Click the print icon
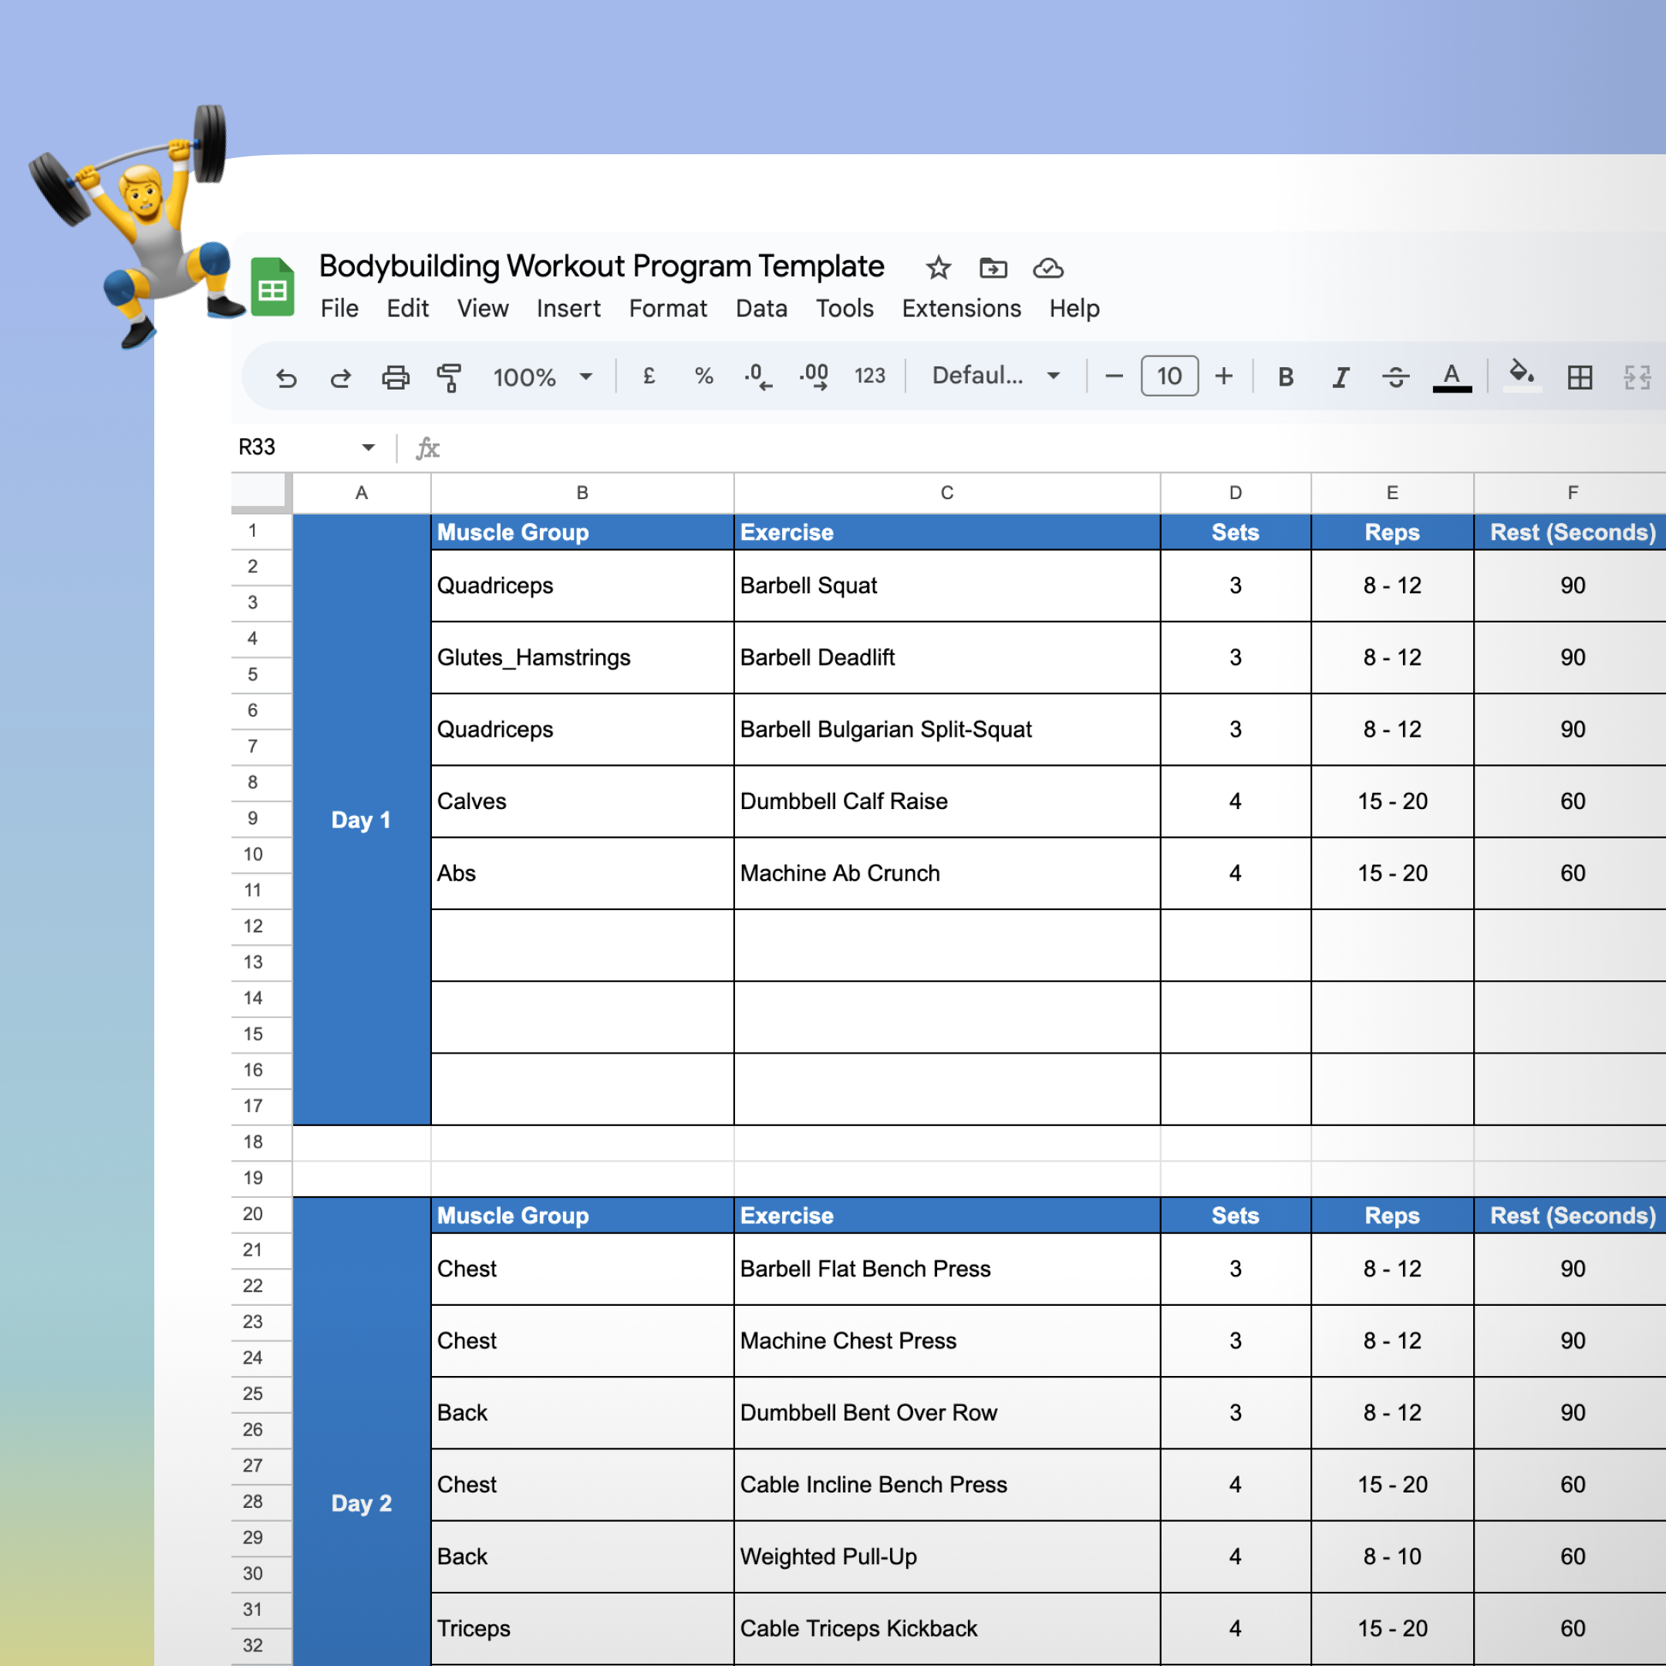The width and height of the screenshot is (1666, 1666). 395,377
